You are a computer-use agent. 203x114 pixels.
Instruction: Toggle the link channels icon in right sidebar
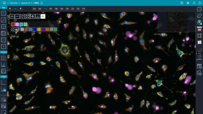tap(199, 16)
